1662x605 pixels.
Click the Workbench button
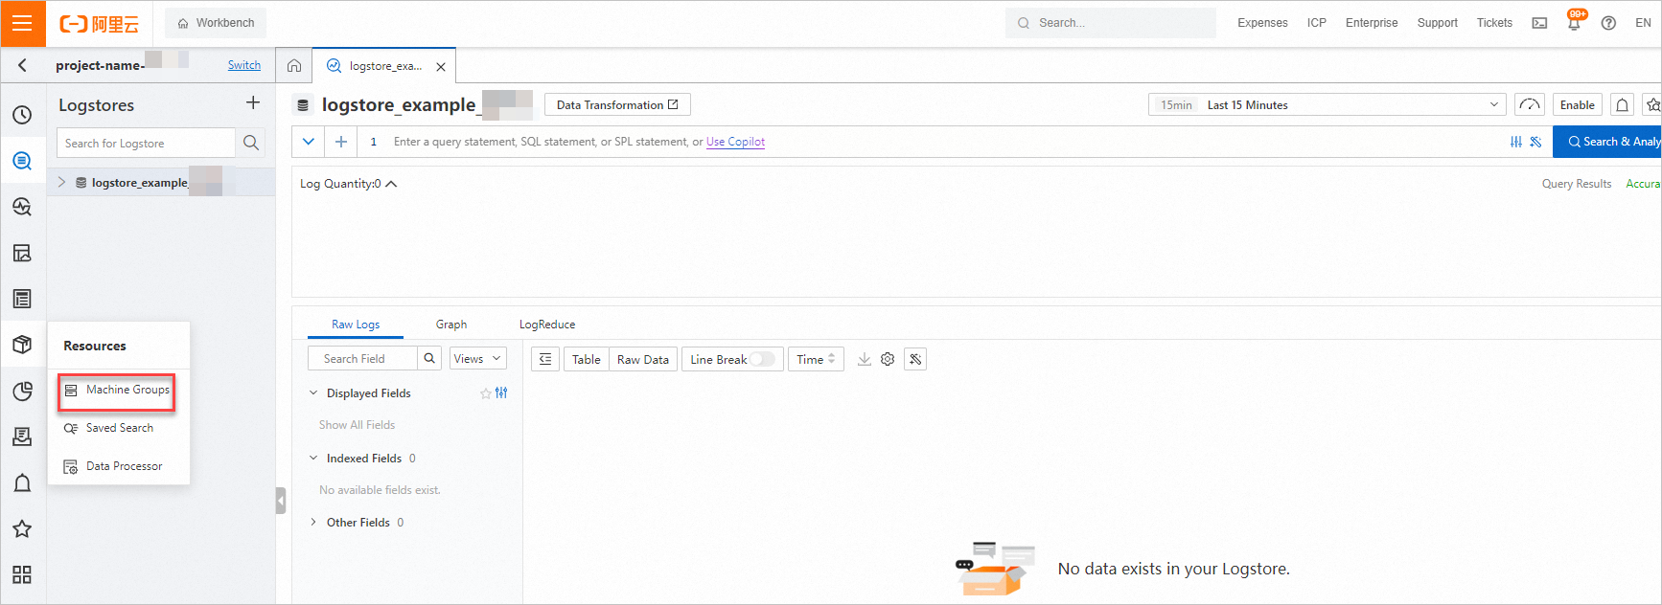[216, 23]
